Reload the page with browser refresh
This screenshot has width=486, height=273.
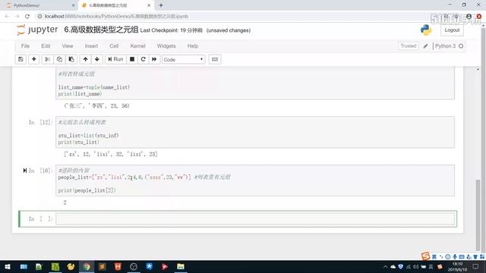tap(27, 17)
